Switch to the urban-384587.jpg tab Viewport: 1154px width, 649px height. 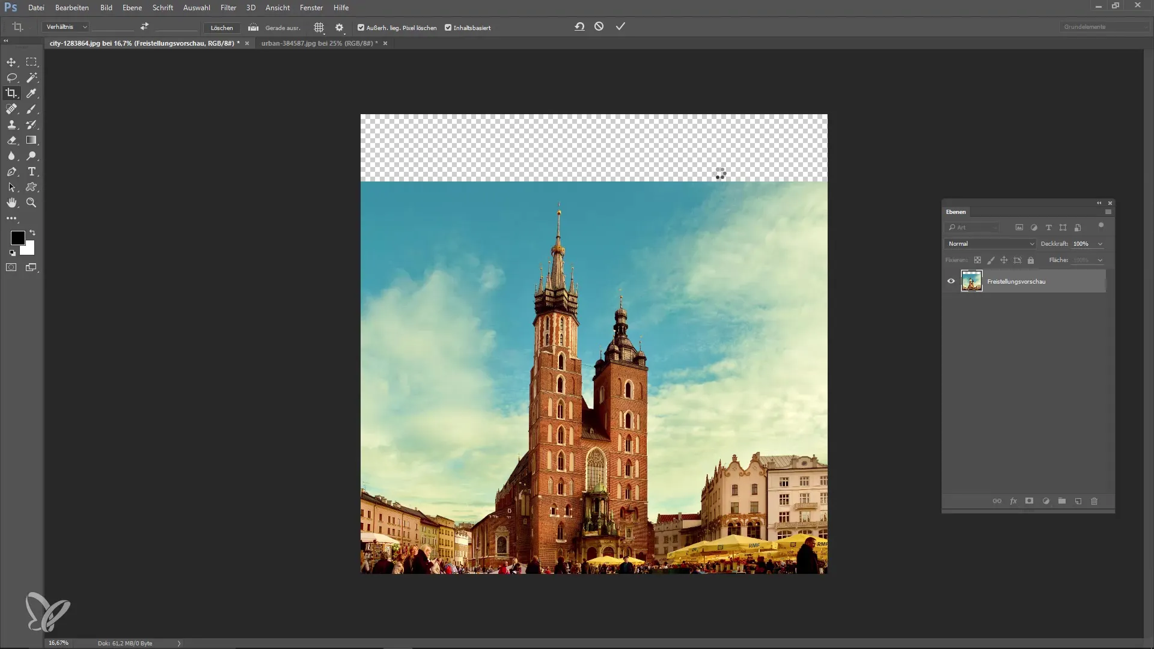click(x=320, y=43)
